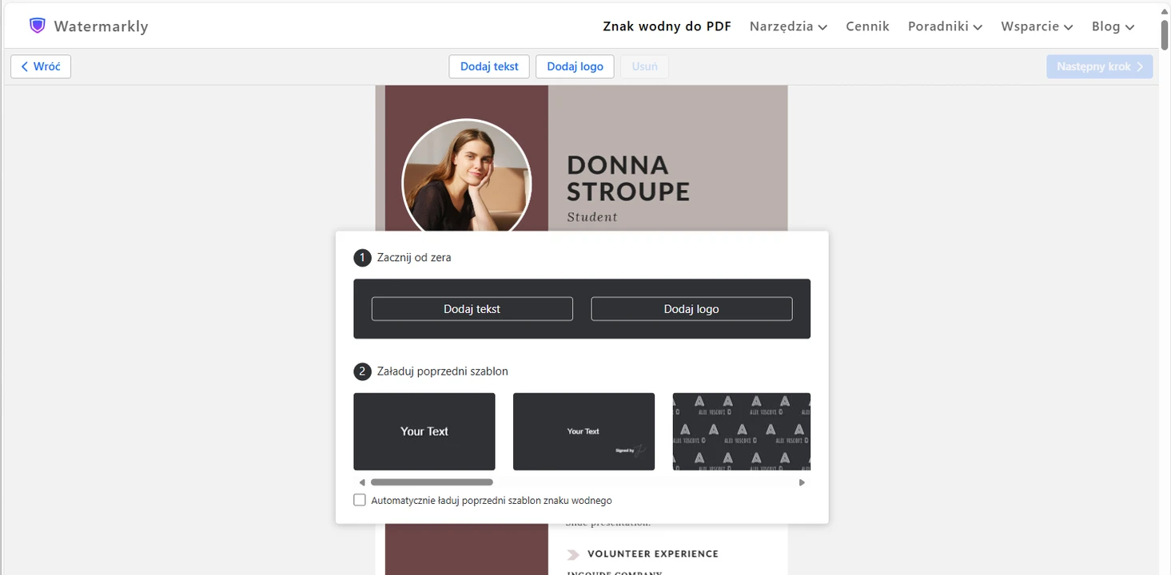Click Dodaj tekst in the dark panel

click(x=472, y=309)
